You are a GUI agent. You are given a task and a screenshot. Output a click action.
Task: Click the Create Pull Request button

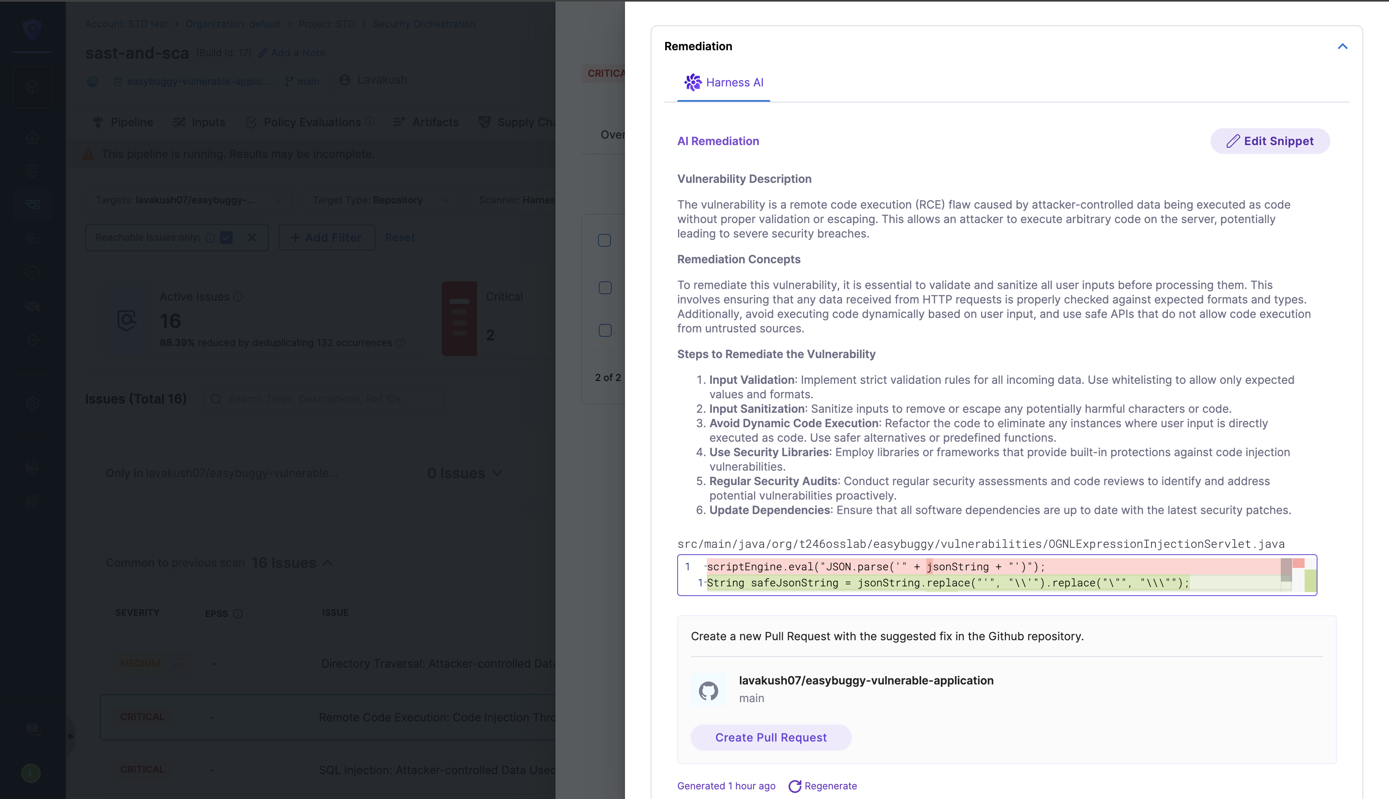point(771,738)
